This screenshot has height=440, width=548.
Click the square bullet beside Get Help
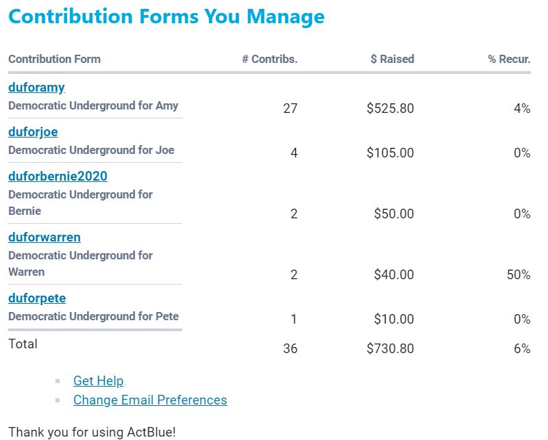(x=58, y=381)
